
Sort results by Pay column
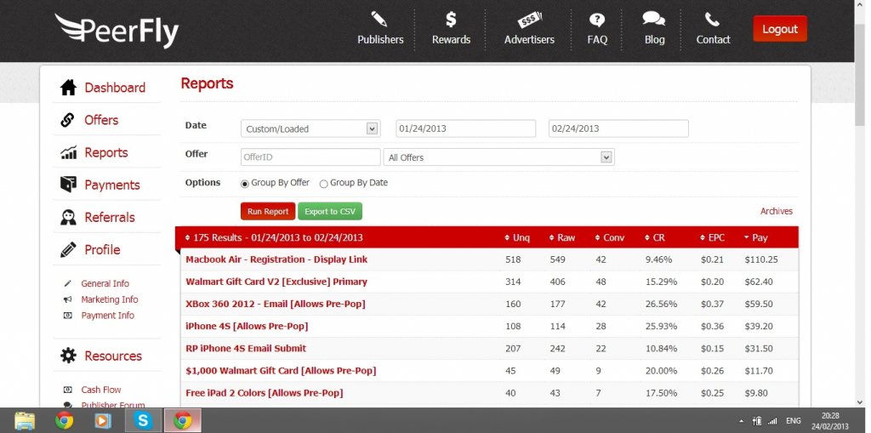click(x=755, y=238)
